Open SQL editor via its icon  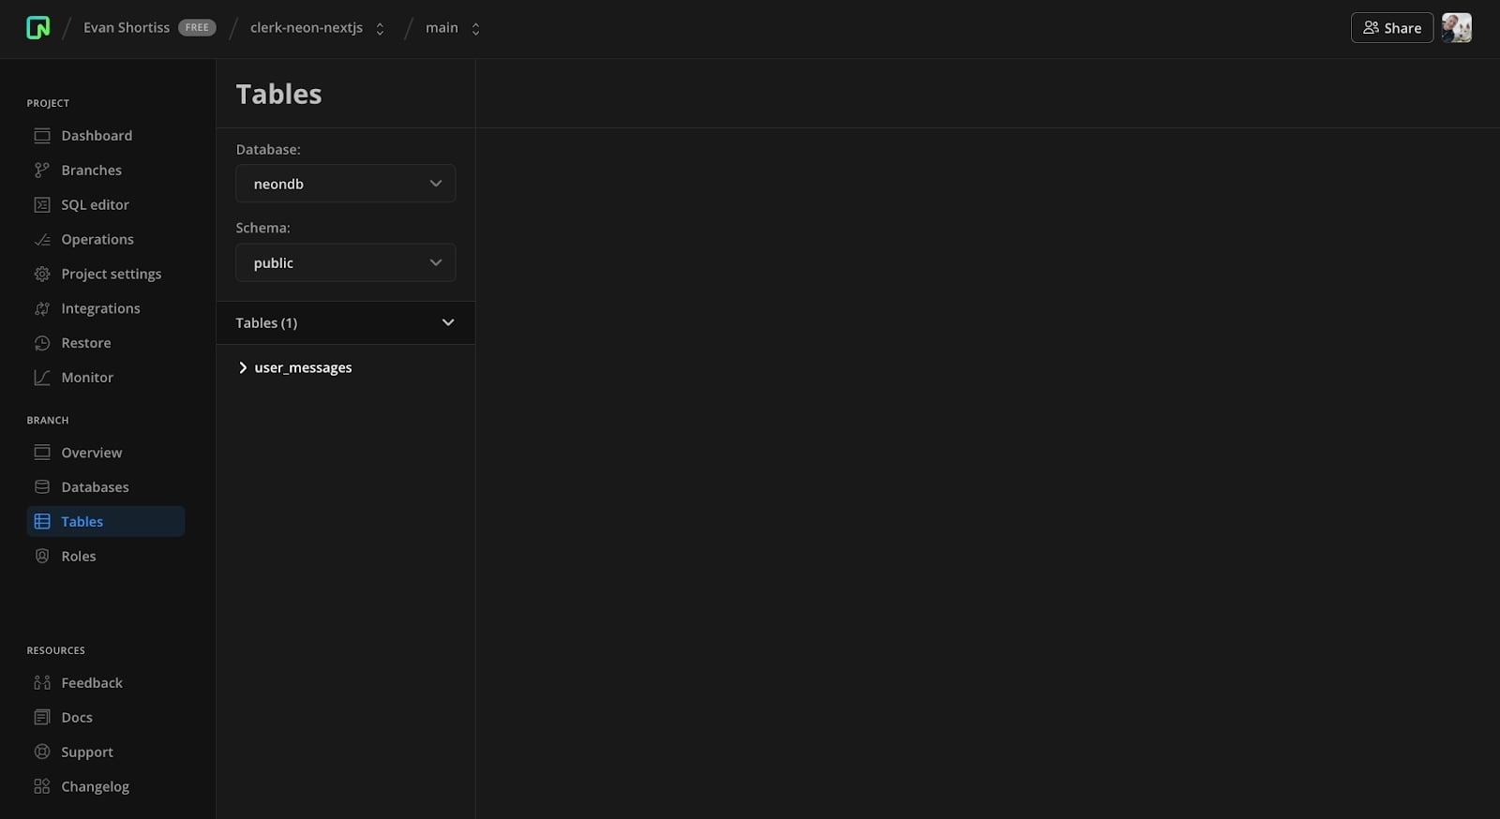pyautogui.click(x=42, y=205)
